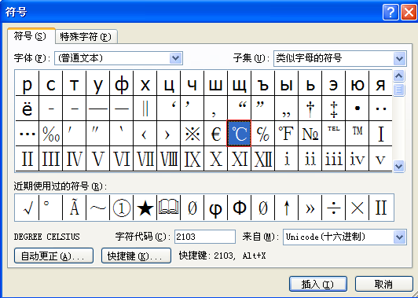Click the 取消 cancel button
The image size is (418, 298).
[384, 284]
